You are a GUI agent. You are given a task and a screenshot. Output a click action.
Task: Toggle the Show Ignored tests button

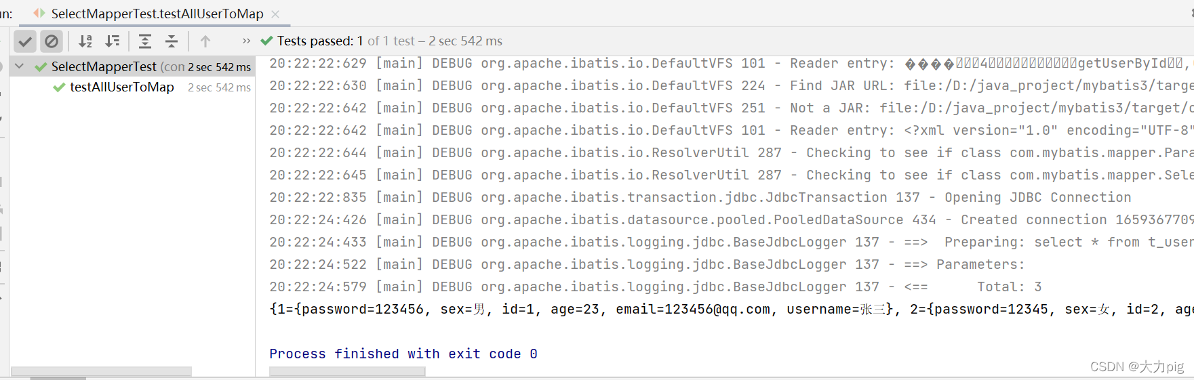coord(52,41)
